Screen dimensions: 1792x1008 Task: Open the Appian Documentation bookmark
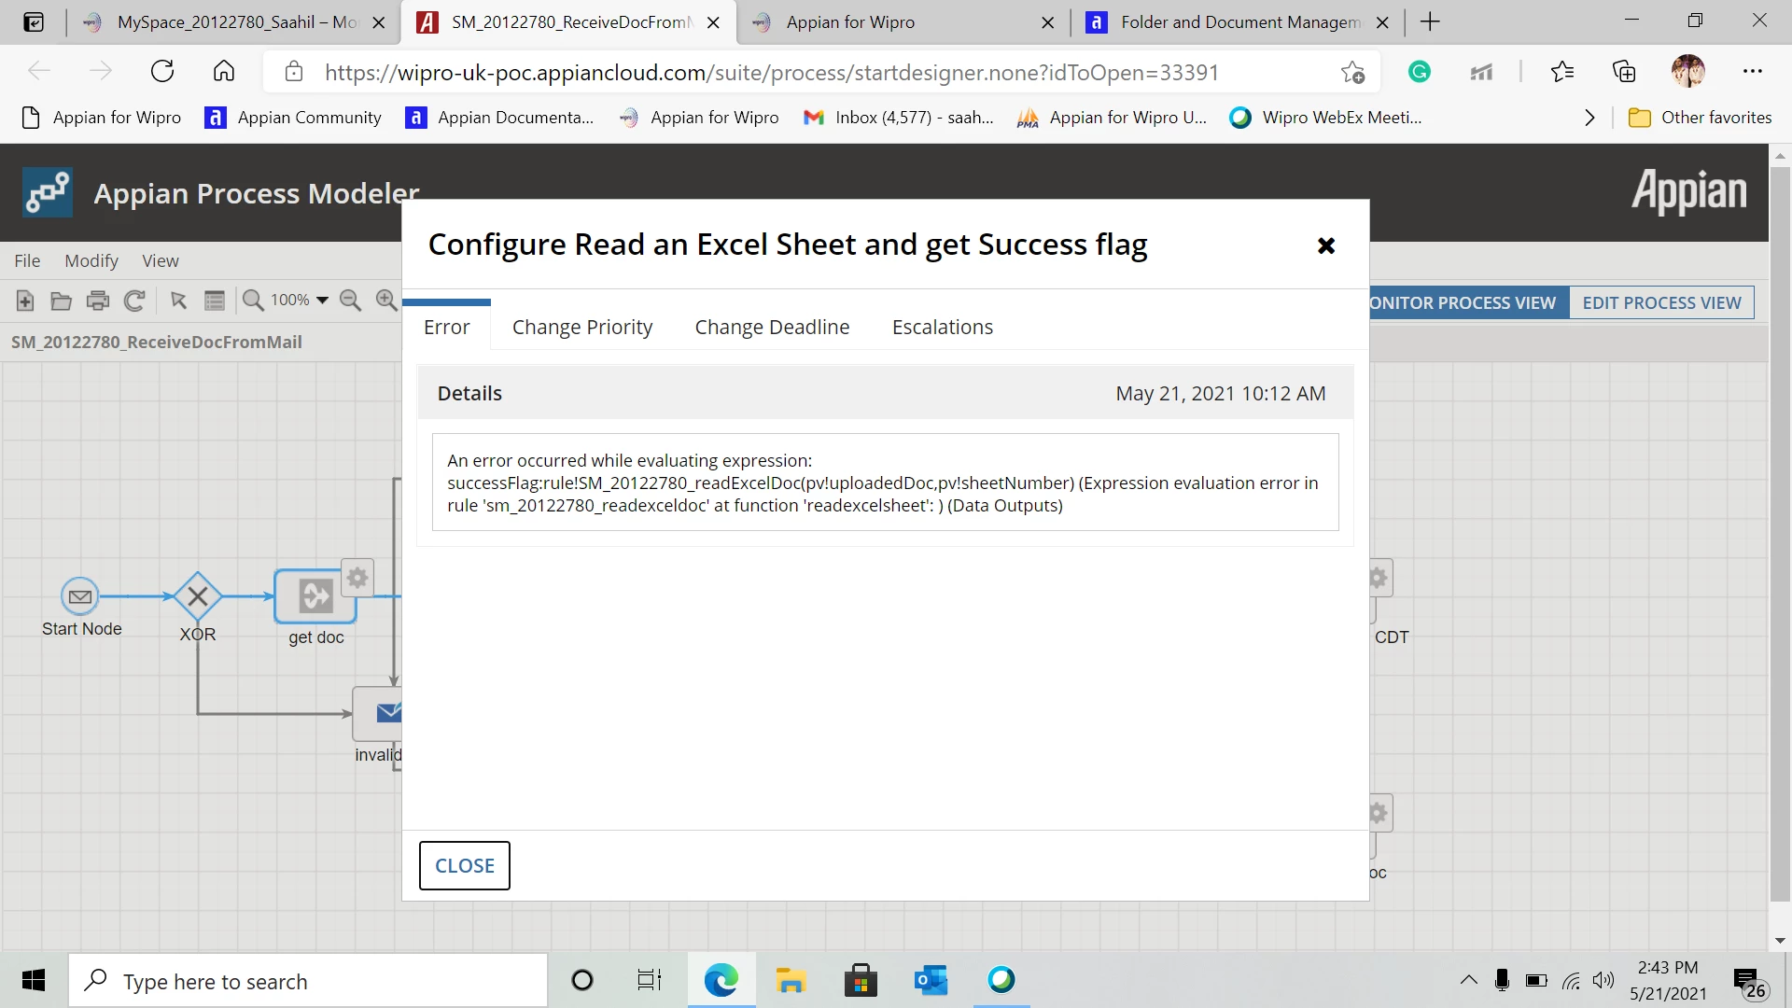coord(499,118)
